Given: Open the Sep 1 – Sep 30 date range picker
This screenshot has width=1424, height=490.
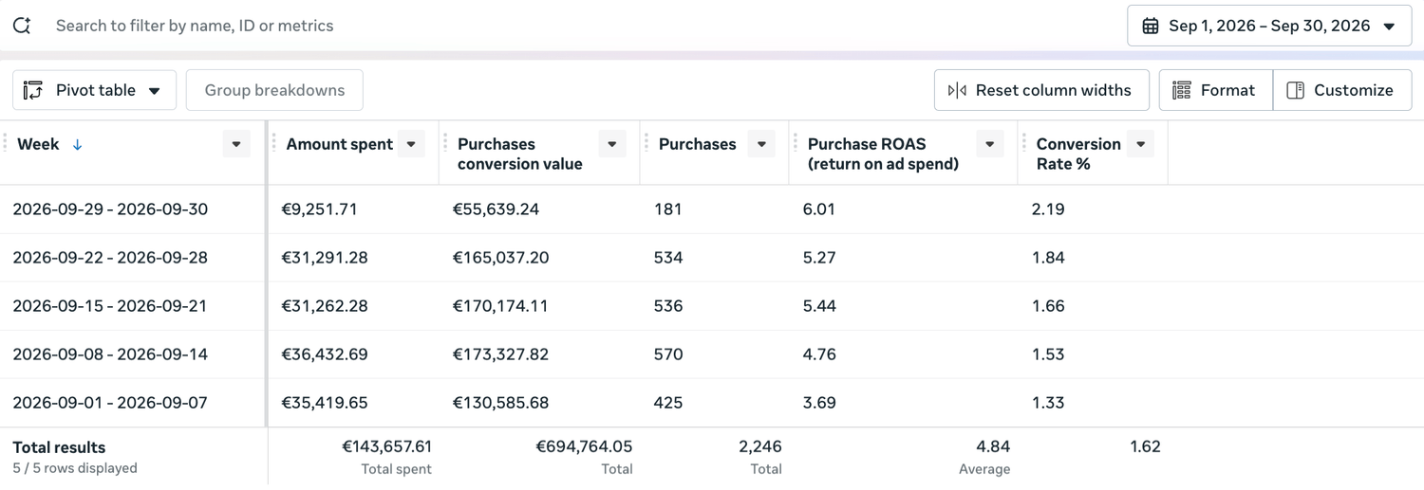Looking at the screenshot, I should point(1269,26).
